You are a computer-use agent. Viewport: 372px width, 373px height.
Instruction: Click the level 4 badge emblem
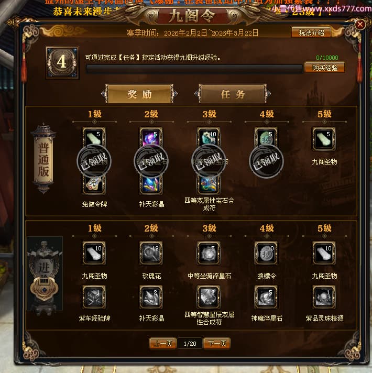[62, 62]
